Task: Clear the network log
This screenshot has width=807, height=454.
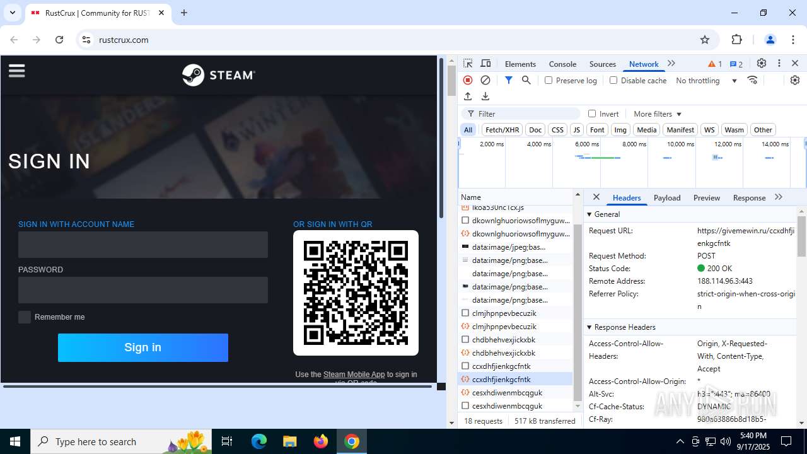Action: pos(485,80)
